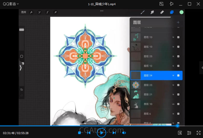The width and height of the screenshot is (203, 138).
Task: Toggle visibility checkbox for 图层 24
Action: (x=178, y=76)
